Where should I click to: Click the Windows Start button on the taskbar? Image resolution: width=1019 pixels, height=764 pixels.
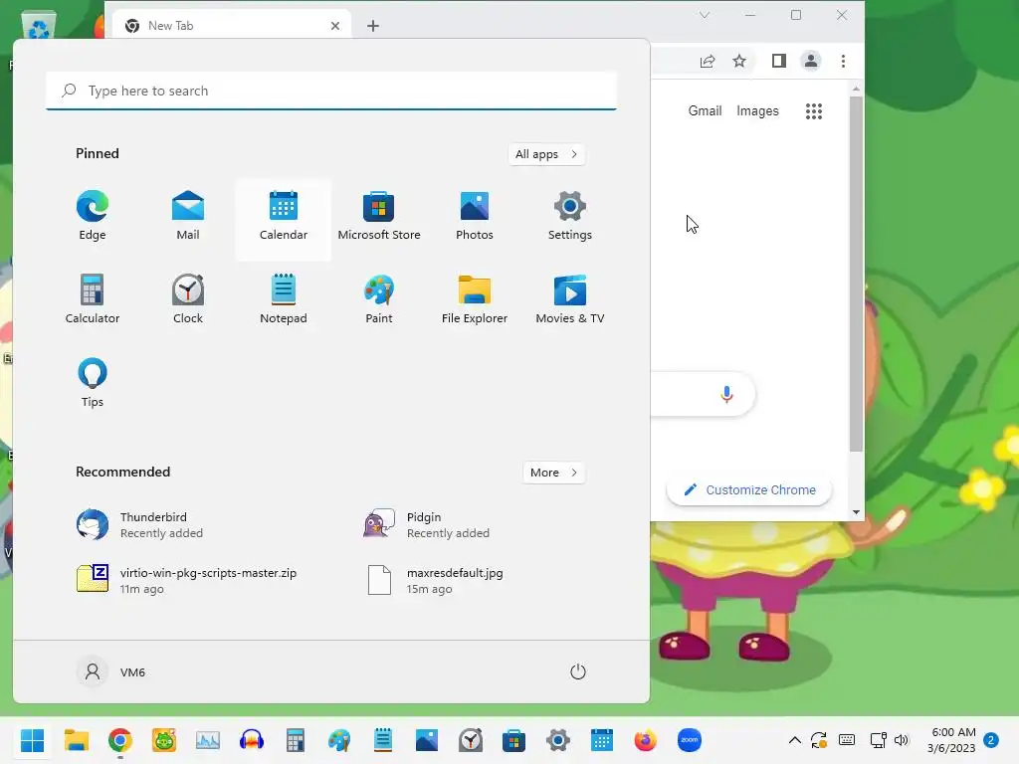tap(32, 740)
